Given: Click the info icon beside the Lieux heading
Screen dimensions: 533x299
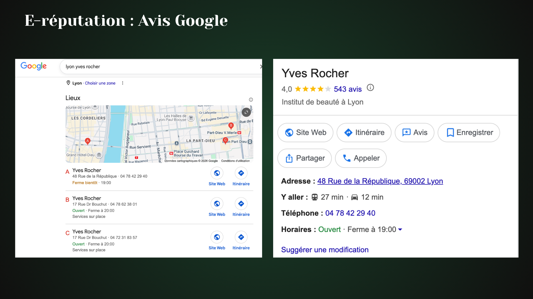Looking at the screenshot, I should (251, 100).
